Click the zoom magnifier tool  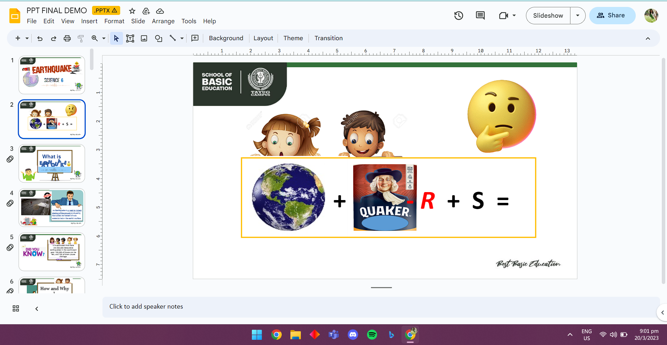click(x=94, y=38)
